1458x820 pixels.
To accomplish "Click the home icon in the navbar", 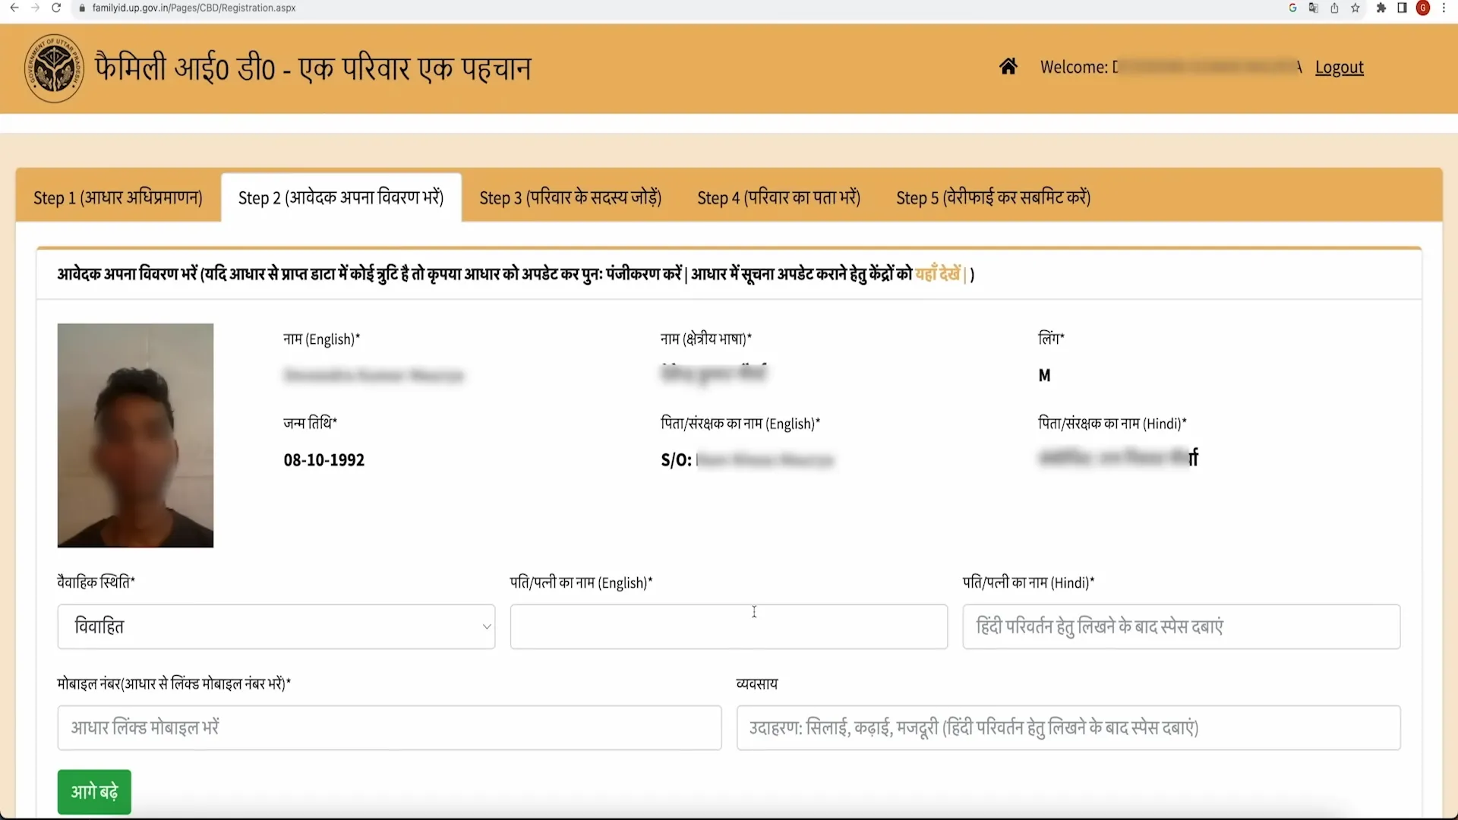I will 1008,66.
